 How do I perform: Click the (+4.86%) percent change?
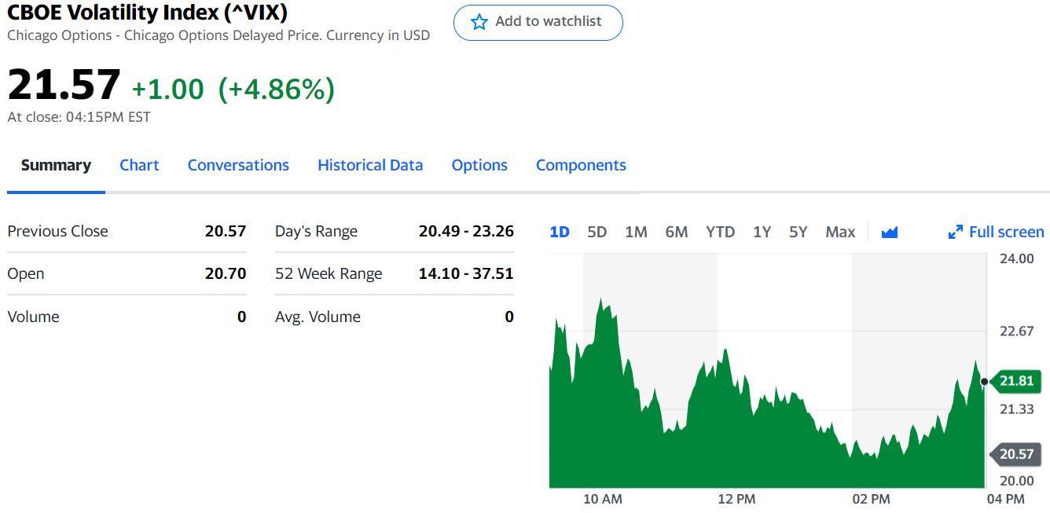point(276,89)
